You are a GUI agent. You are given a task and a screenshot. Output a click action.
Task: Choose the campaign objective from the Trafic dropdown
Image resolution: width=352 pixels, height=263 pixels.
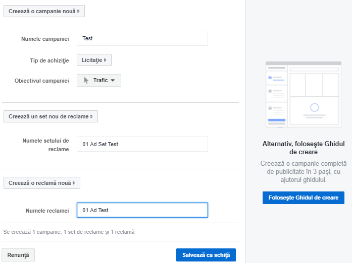[100, 81]
